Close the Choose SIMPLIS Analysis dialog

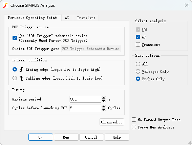coord(187,5)
